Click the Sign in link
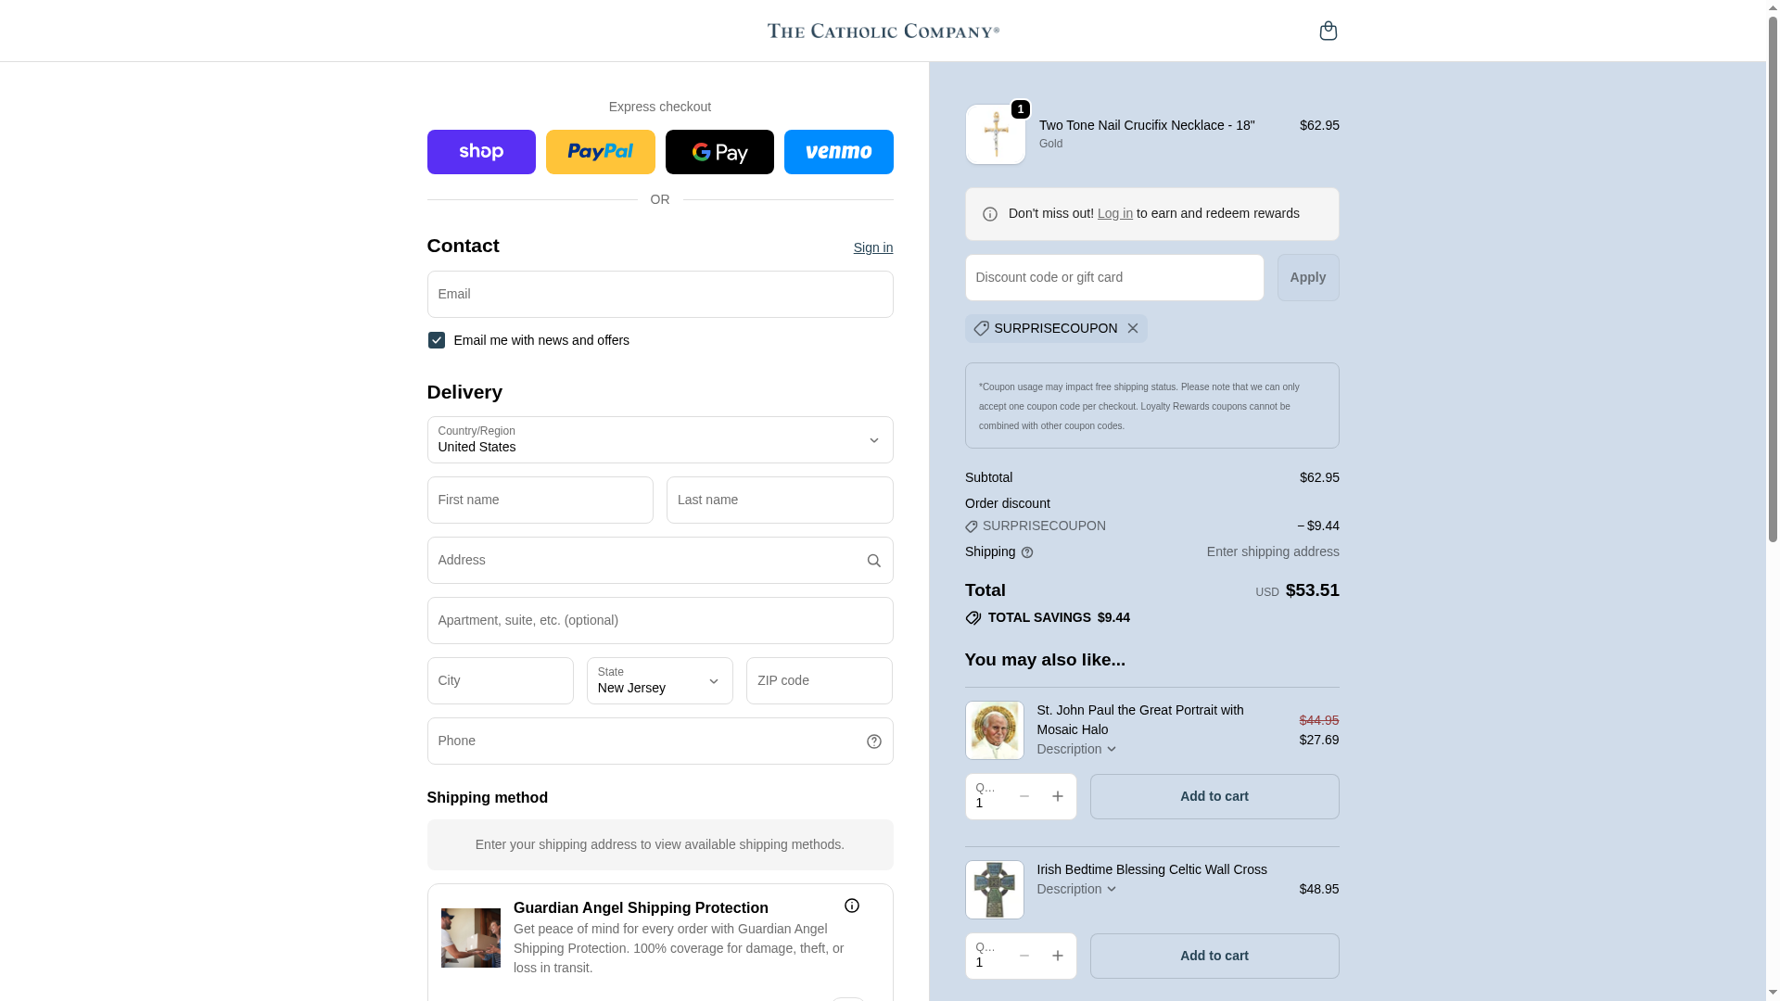Screen dimensions: 1780x1001 click(872, 247)
